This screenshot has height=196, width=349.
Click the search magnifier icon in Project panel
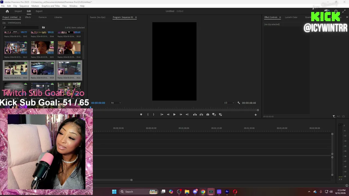tap(5, 27)
